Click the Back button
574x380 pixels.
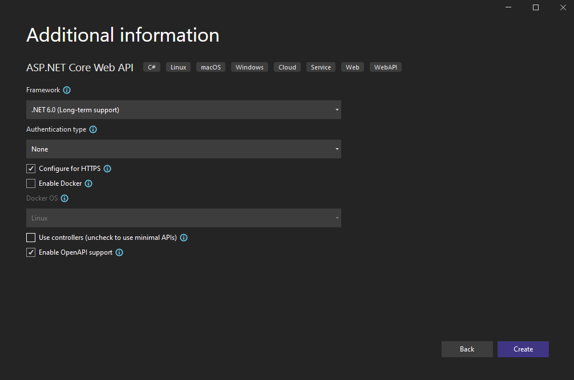coord(467,349)
